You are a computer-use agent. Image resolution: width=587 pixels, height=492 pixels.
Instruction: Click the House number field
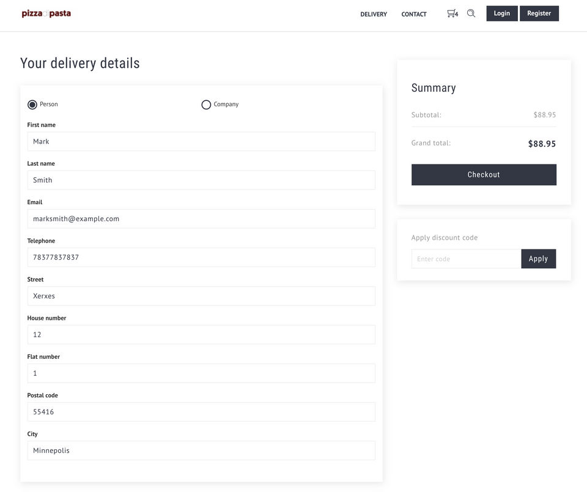[201, 334]
